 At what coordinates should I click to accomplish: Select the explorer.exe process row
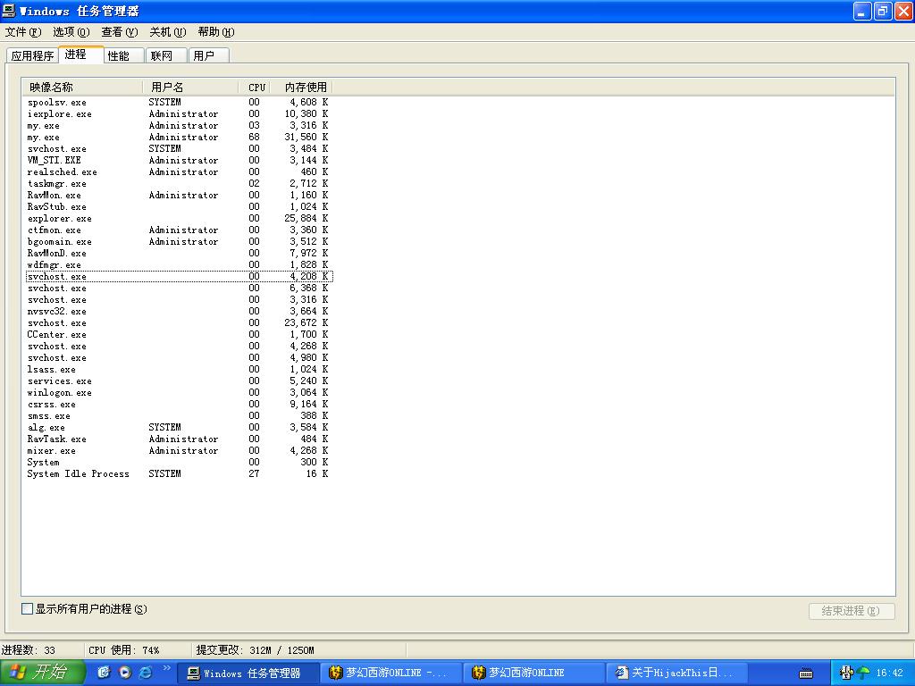(x=179, y=219)
